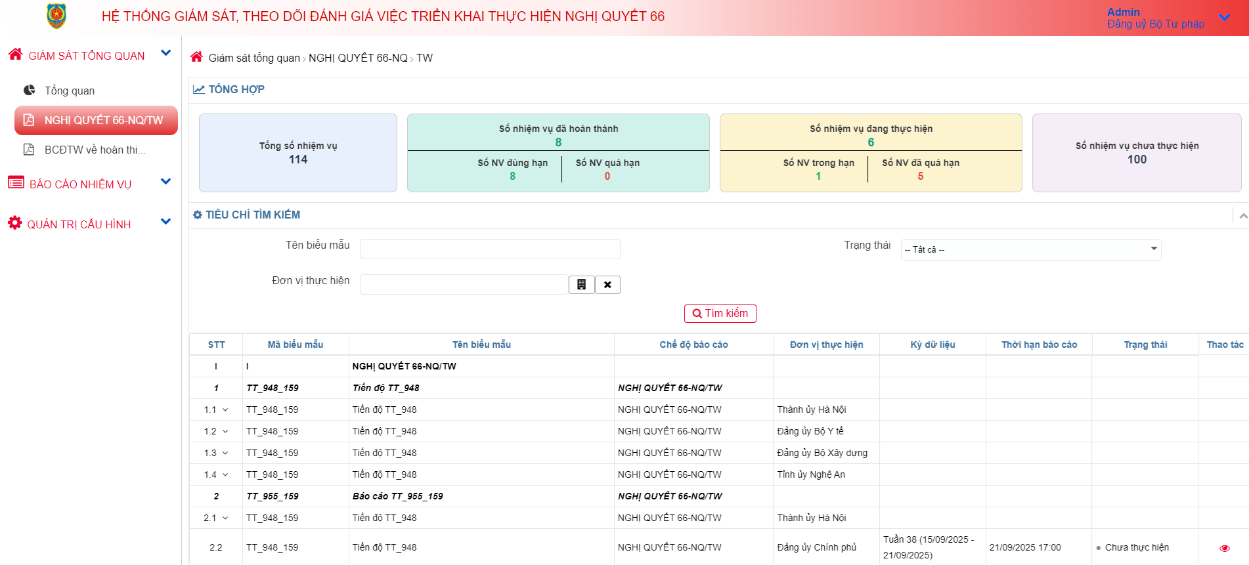Viewport: 1249px width, 565px height.
Task: Open the Admin user menu arrow
Action: [x=1224, y=18]
